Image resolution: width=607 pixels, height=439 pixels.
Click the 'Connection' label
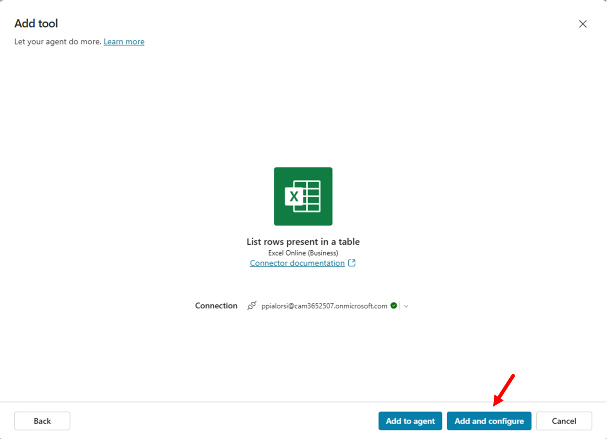[x=216, y=306]
